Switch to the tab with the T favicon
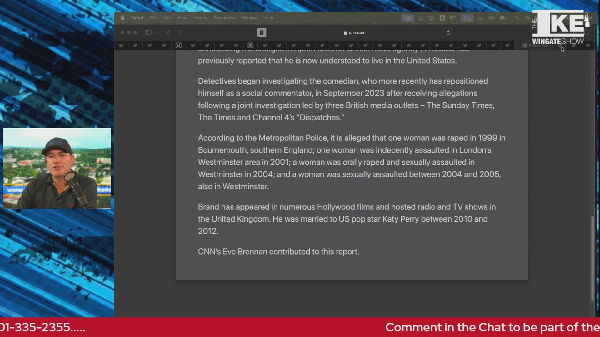The image size is (600, 337). coord(250,45)
